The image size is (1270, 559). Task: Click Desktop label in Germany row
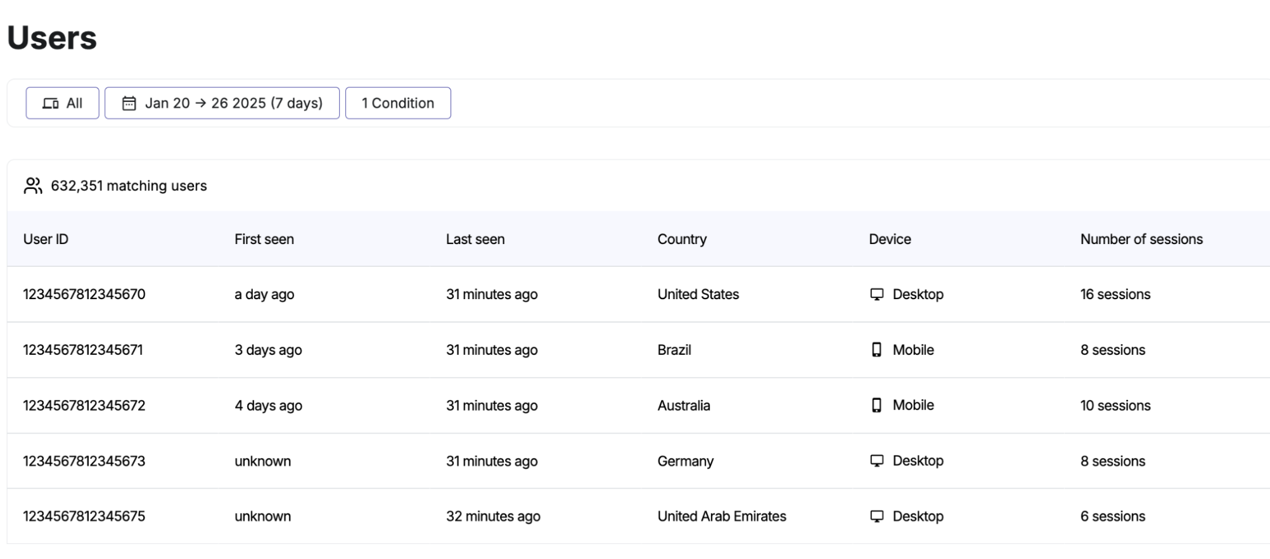point(918,461)
